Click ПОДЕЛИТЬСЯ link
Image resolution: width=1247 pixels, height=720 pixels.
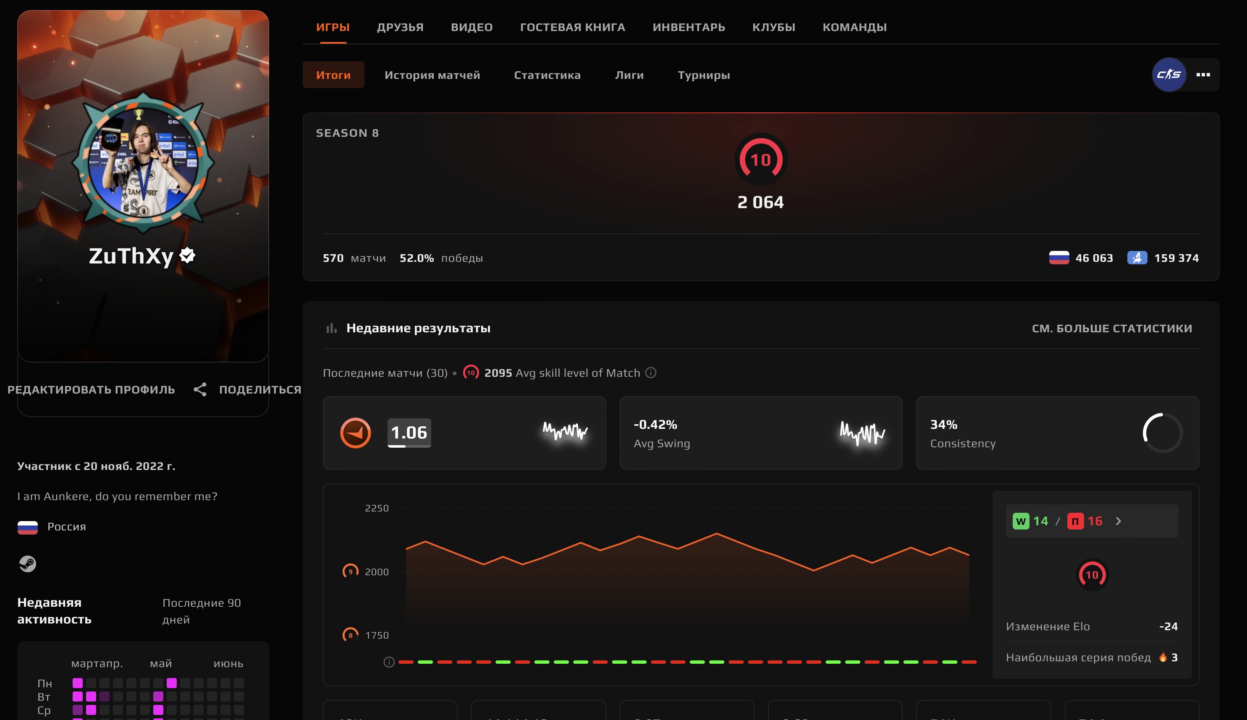point(260,389)
